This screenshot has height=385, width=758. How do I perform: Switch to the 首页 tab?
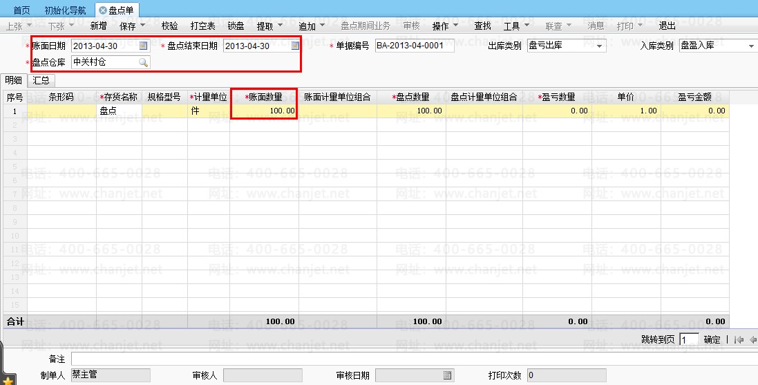coord(21,10)
